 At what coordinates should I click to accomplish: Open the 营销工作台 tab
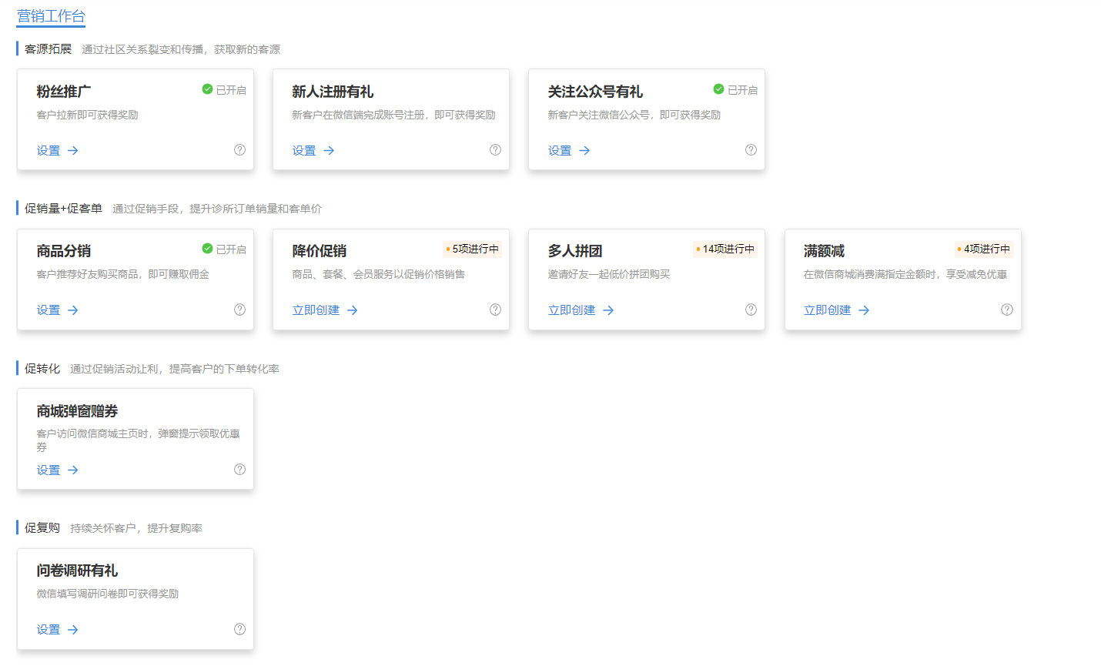[x=51, y=16]
